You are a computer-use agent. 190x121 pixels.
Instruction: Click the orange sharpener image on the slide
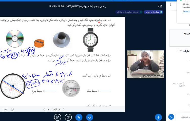point(39,43)
